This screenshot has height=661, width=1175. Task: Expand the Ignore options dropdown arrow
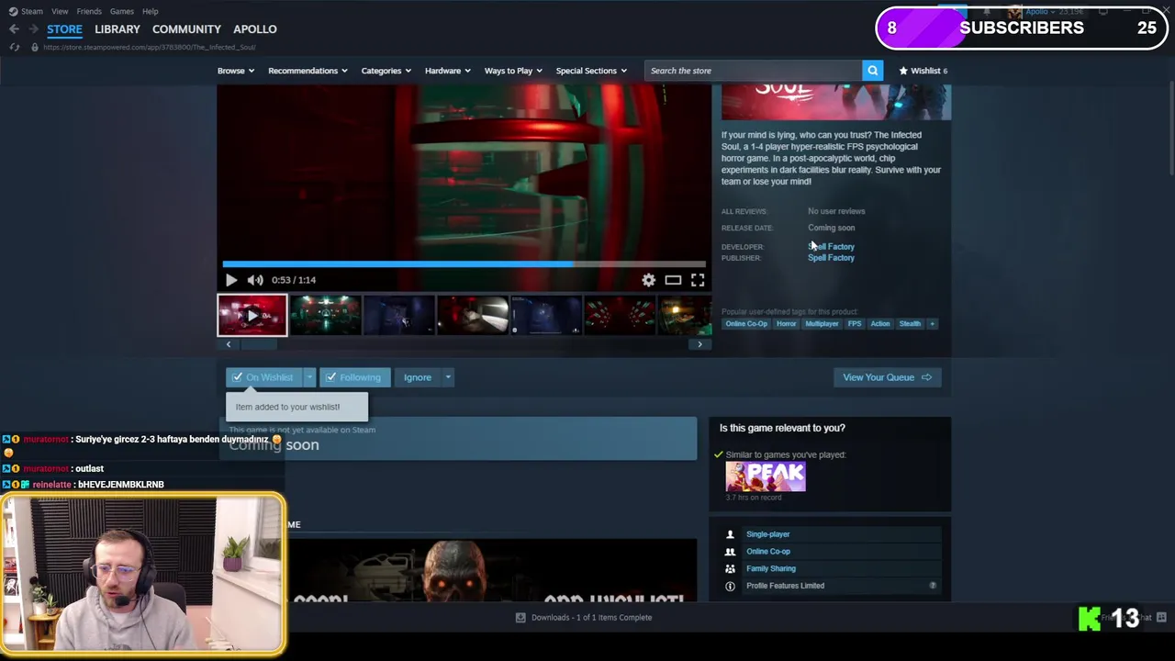pyautogui.click(x=448, y=377)
